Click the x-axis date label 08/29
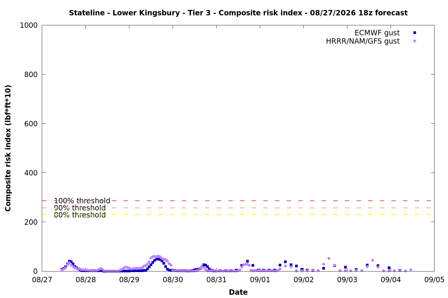 [129, 280]
